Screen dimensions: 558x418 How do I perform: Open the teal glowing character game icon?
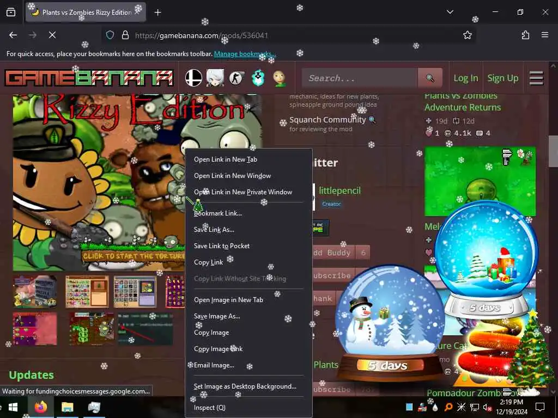pos(258,78)
